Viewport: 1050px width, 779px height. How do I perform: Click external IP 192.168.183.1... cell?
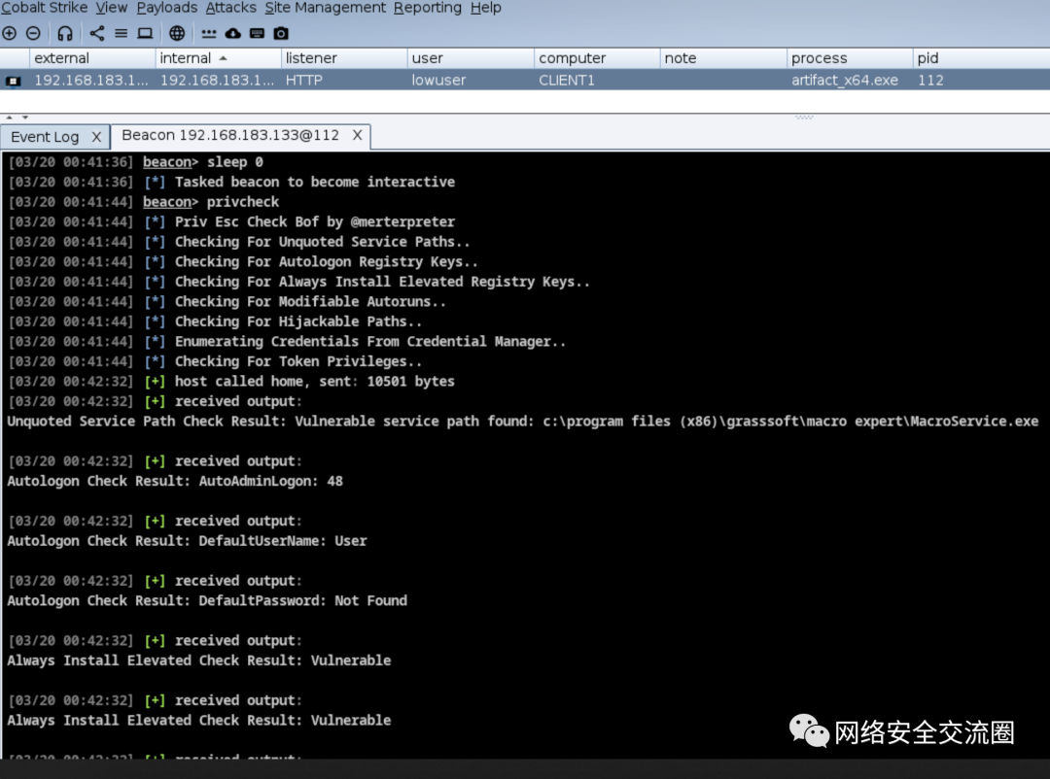point(91,81)
